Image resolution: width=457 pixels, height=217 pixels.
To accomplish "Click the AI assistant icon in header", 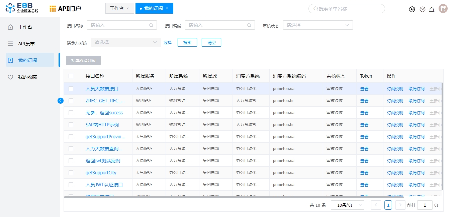I will click(412, 9).
